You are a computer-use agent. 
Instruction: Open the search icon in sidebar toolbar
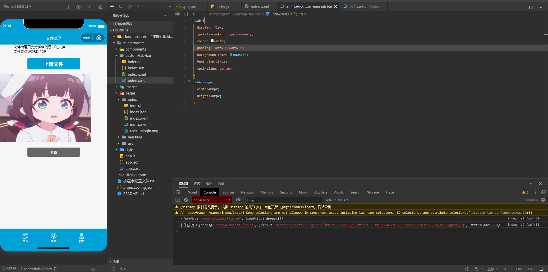[121, 7]
